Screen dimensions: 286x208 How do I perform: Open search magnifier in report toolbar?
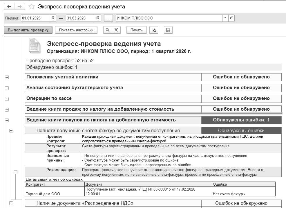108,30
